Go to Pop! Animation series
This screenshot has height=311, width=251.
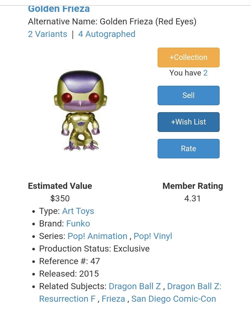point(97,236)
